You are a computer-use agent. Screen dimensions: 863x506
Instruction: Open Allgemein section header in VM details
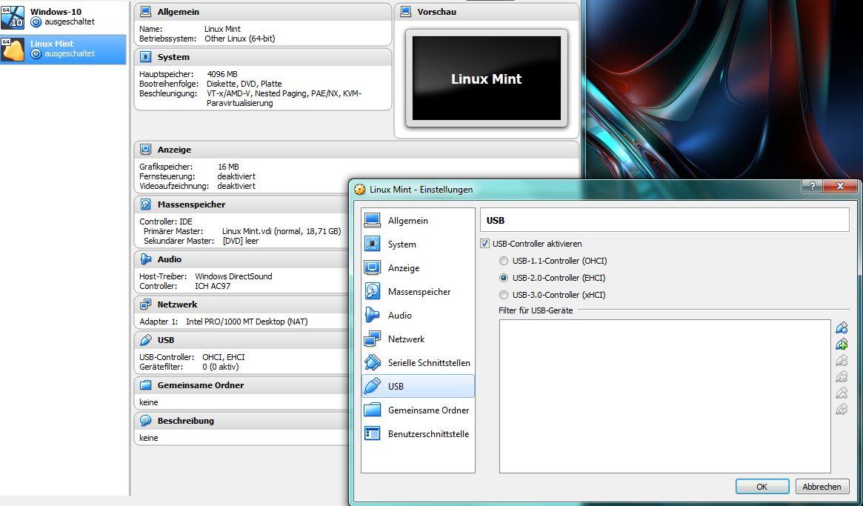tap(262, 12)
